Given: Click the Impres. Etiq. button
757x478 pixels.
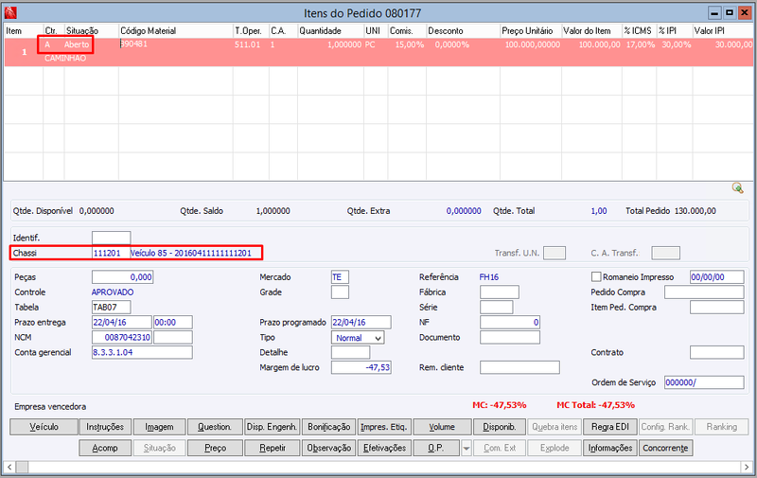Looking at the screenshot, I should coord(384,427).
